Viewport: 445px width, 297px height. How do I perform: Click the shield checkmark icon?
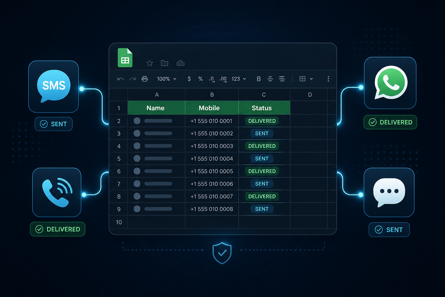222,253
